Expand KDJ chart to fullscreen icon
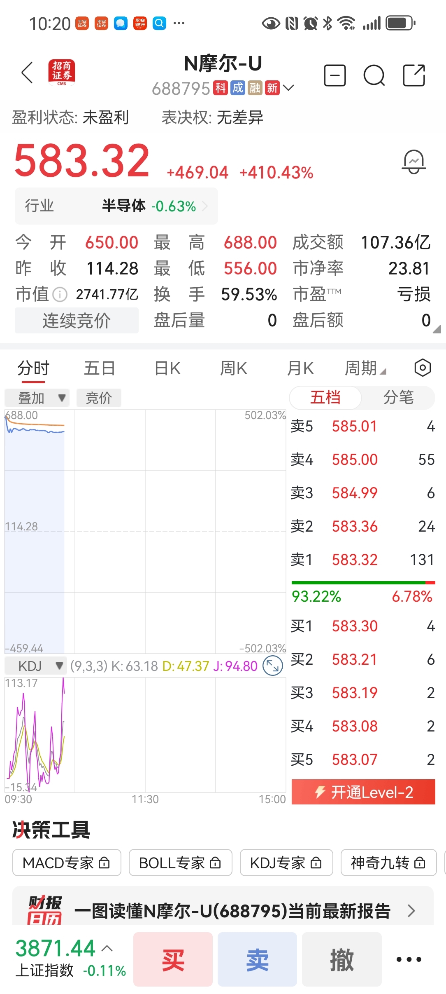The height and width of the screenshot is (994, 446). click(273, 666)
